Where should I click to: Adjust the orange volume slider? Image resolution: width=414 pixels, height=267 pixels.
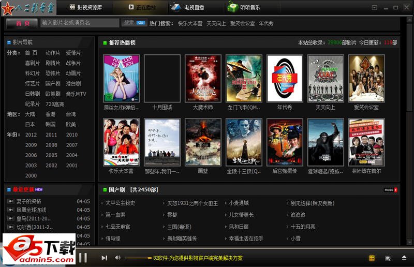click(138, 258)
